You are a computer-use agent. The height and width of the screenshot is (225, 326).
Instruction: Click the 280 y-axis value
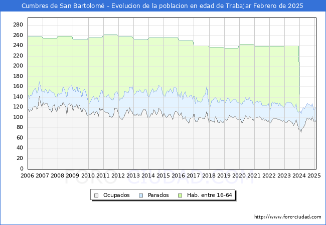tap(18, 25)
